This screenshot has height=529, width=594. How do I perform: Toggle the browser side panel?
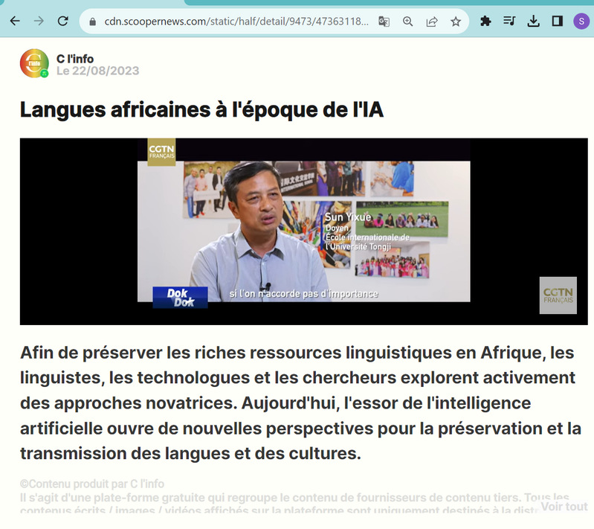pyautogui.click(x=558, y=21)
